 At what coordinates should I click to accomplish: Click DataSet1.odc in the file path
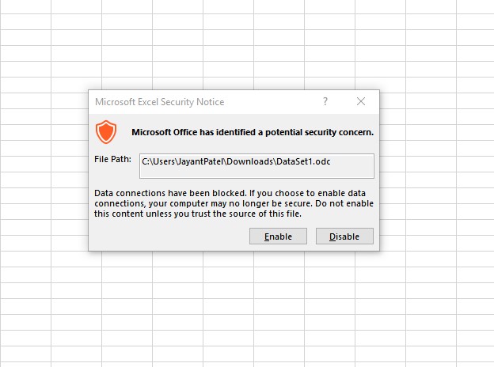click(x=303, y=161)
